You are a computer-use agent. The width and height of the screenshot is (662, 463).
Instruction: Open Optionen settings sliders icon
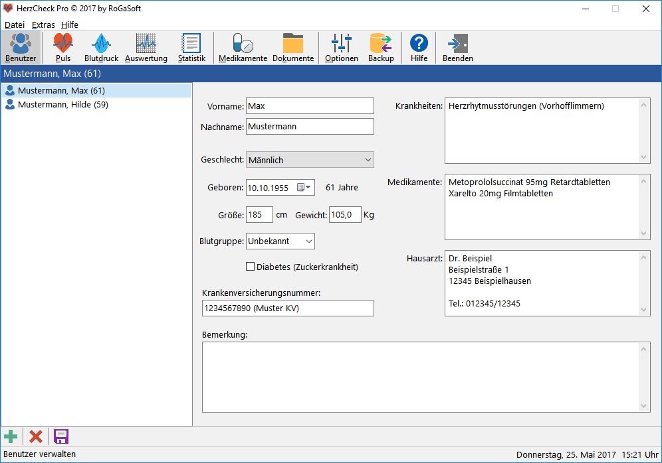point(342,48)
